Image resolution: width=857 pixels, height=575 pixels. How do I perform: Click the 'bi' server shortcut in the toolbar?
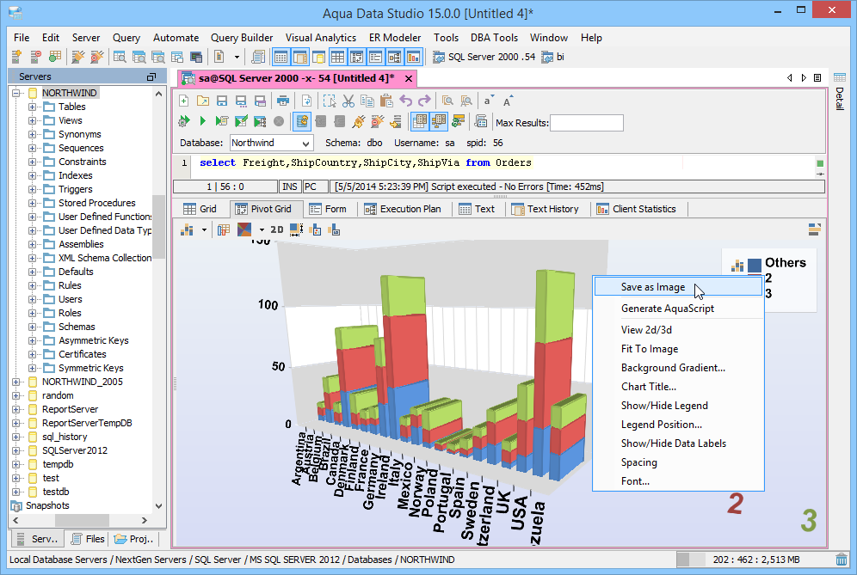[552, 57]
